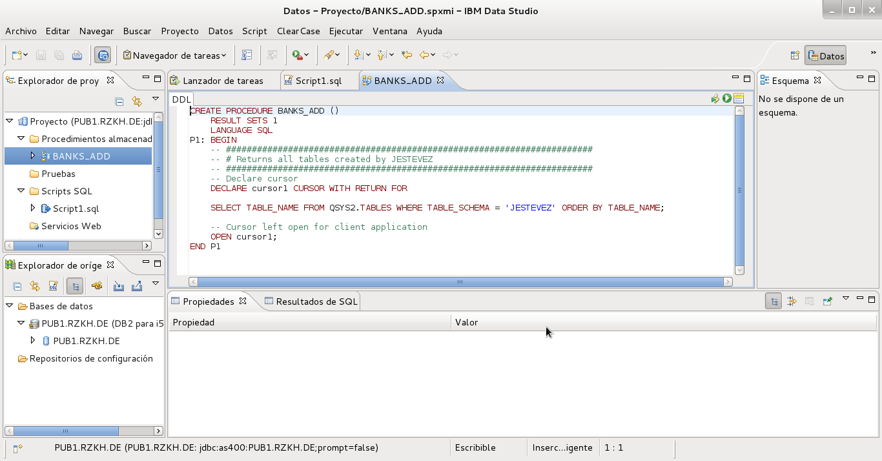Click the yellow configuration icon in editor toolbar
This screenshot has width=882, height=461.
point(739,99)
